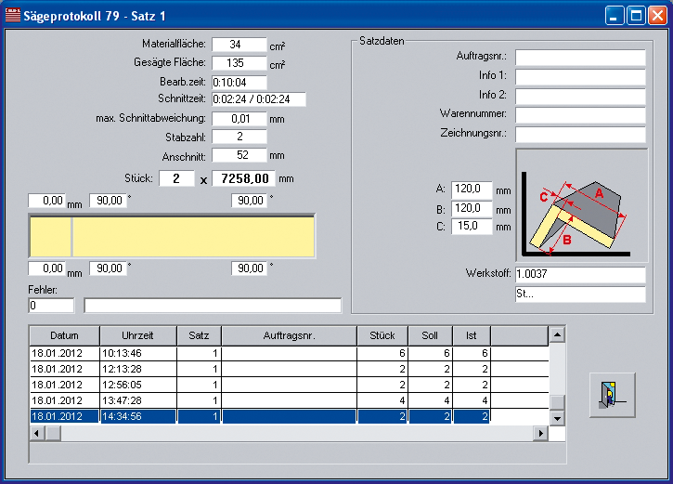Screen dimensions: 673x484
Task: Click the horizontal scrollbar thumb
Action: coord(53,433)
